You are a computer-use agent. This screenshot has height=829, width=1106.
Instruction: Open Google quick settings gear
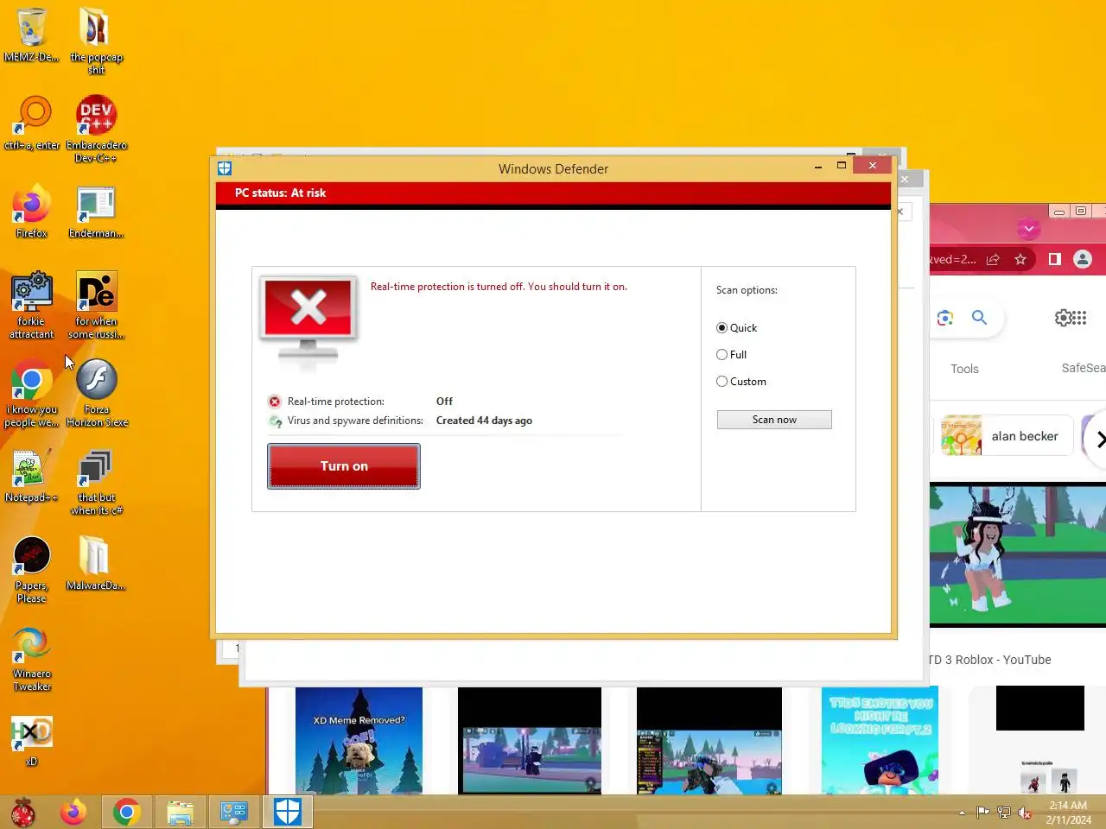[1064, 318]
